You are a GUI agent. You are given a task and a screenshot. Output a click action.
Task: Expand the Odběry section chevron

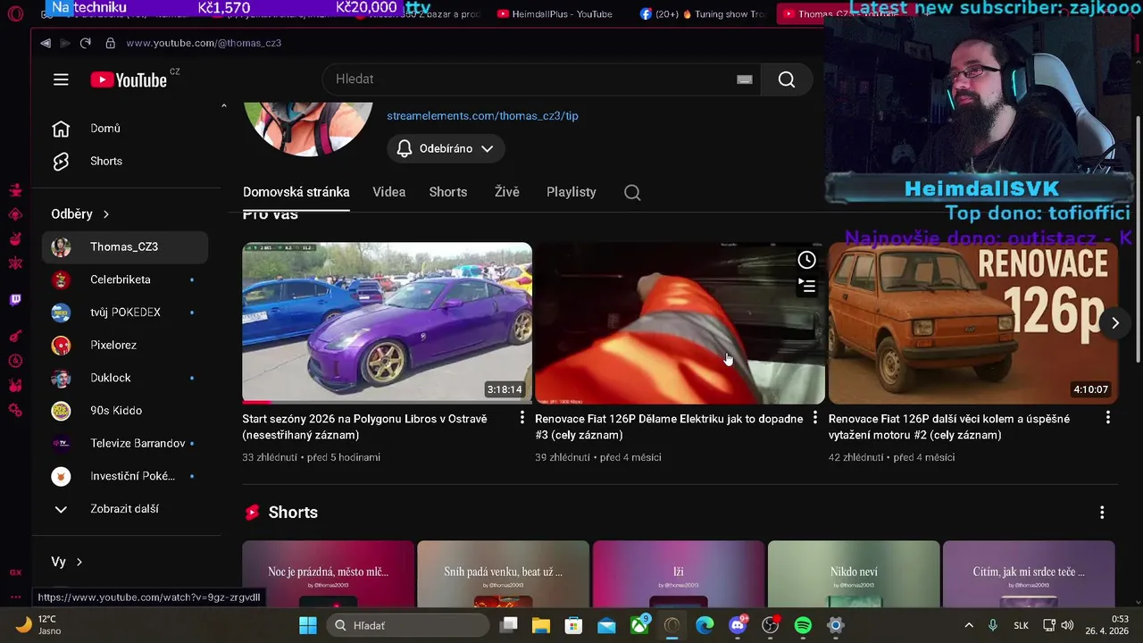pos(106,214)
